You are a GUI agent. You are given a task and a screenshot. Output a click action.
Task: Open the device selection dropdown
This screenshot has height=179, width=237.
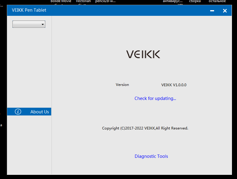tap(29, 24)
